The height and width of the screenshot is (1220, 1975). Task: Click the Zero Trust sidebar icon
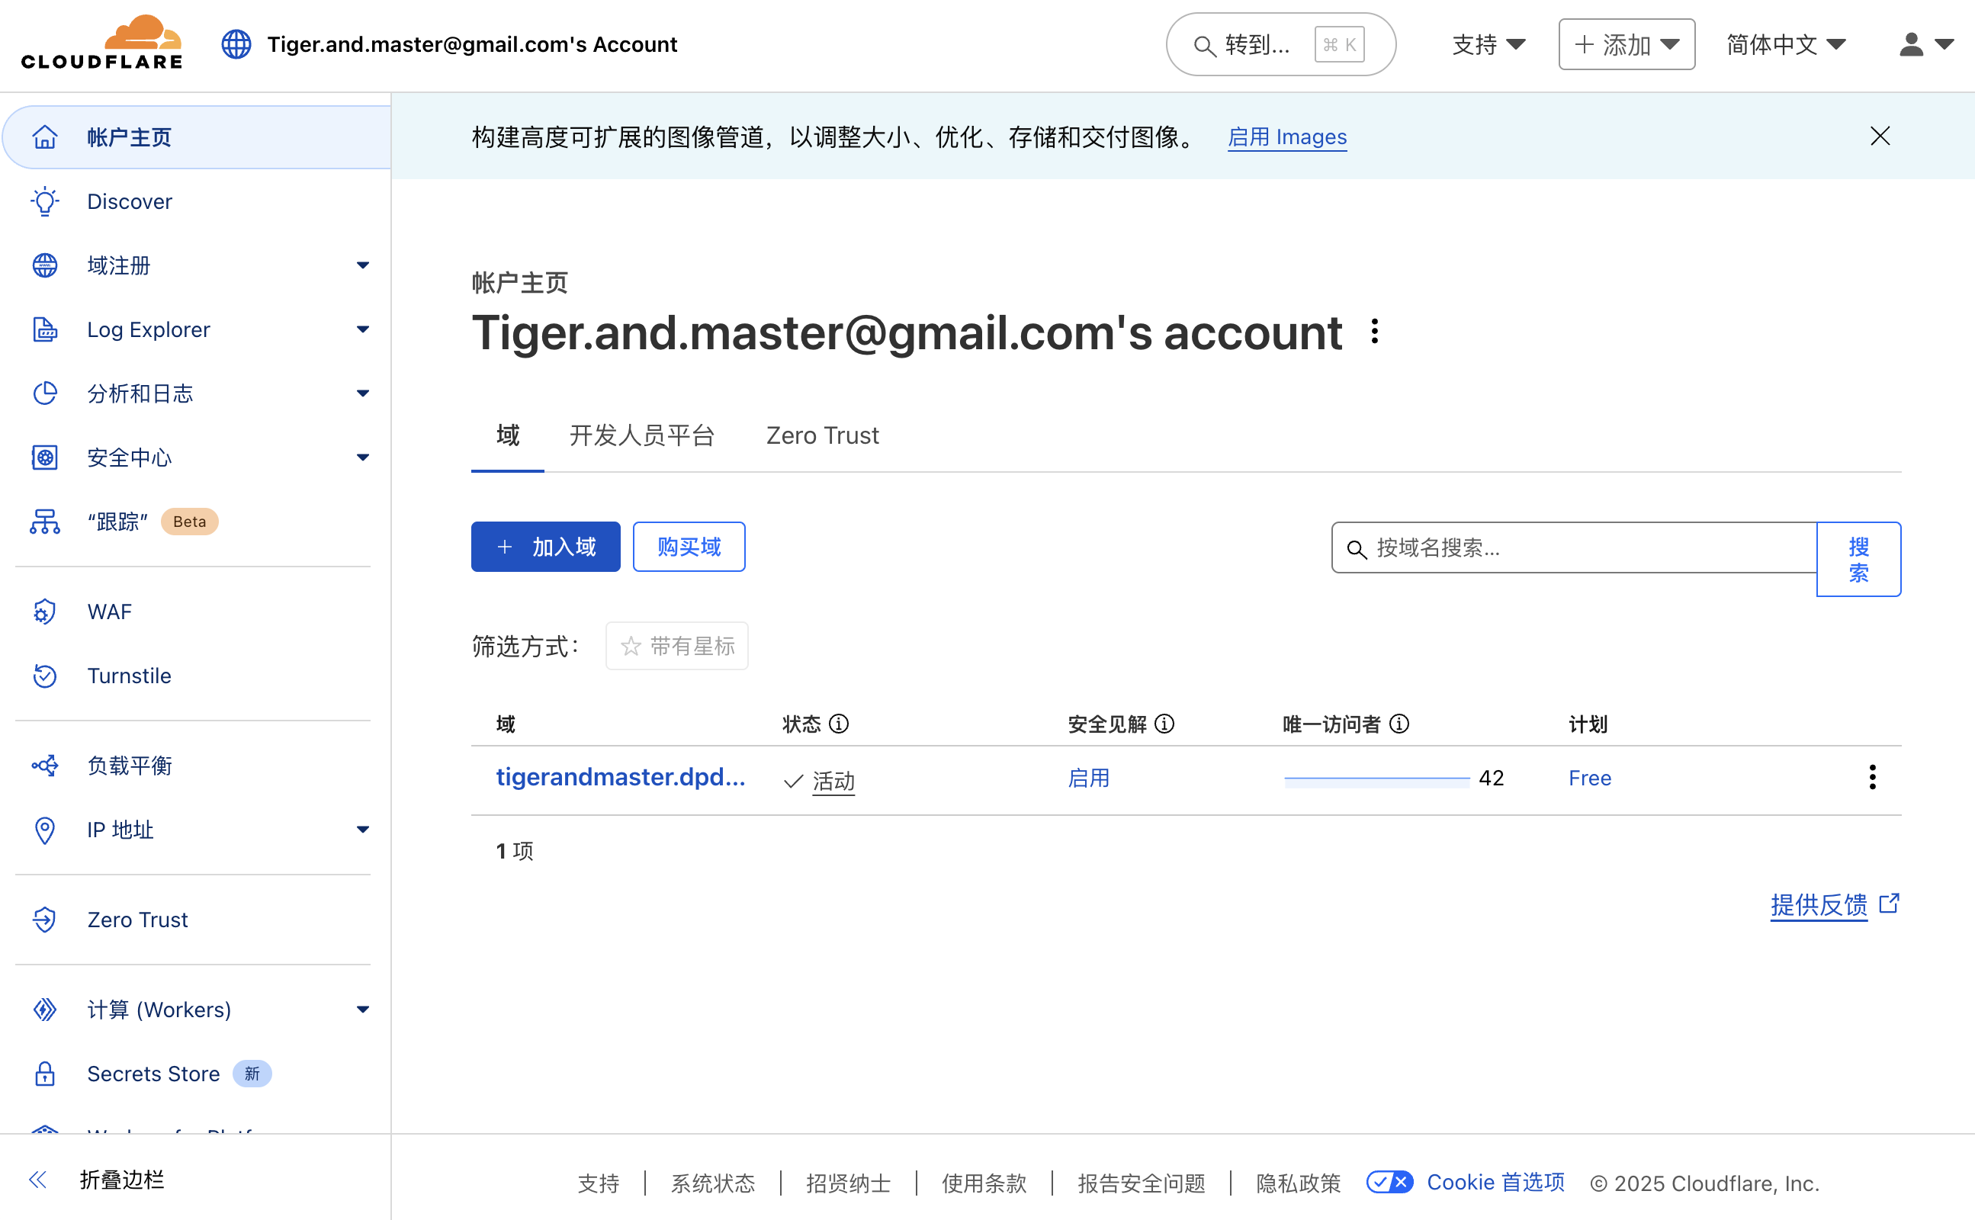[45, 919]
